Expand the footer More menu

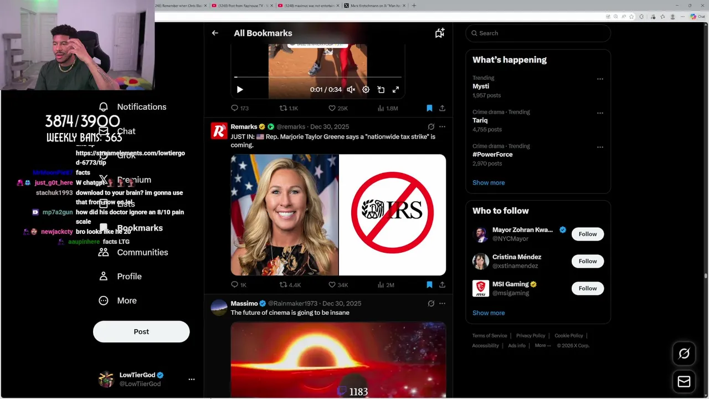click(x=543, y=346)
